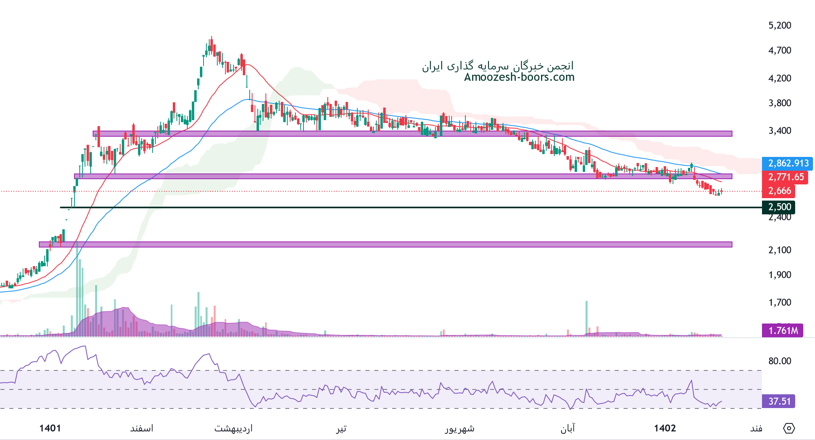The width and height of the screenshot is (815, 440).
Task: Click the 1402 year label on time axis
Action: point(665,428)
